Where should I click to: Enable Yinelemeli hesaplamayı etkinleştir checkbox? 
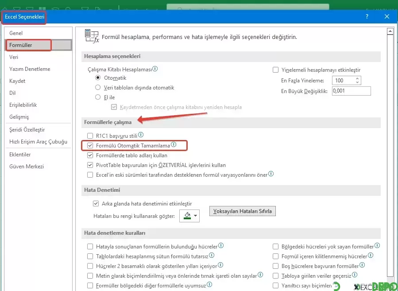275,70
